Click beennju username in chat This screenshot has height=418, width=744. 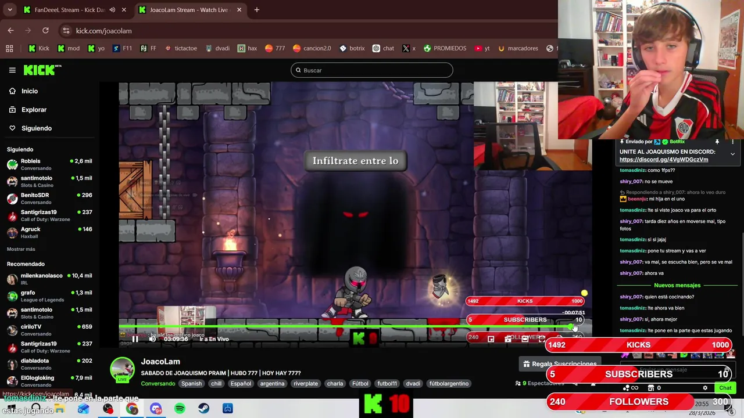point(638,199)
